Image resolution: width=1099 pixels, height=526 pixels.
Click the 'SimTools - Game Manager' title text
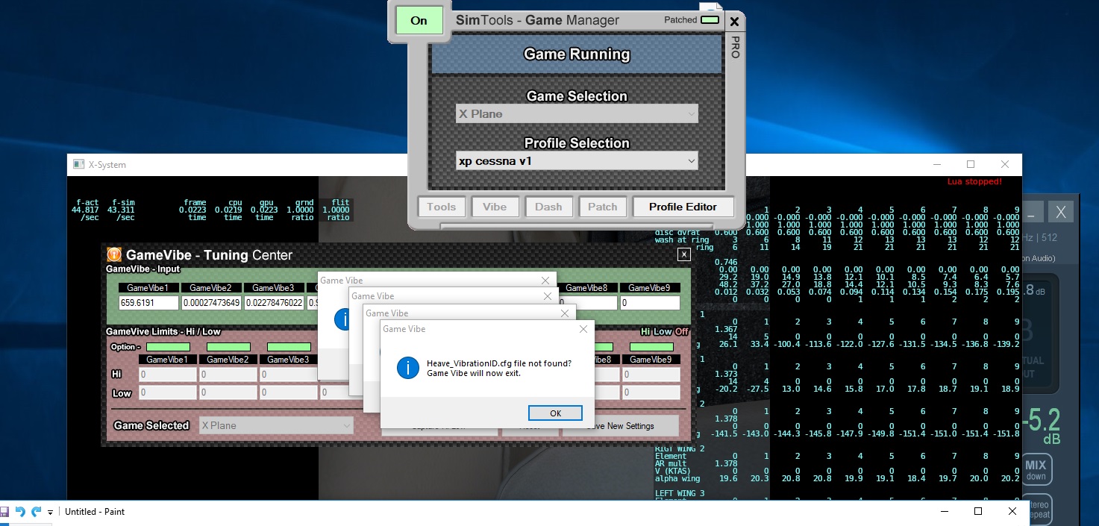pos(537,20)
